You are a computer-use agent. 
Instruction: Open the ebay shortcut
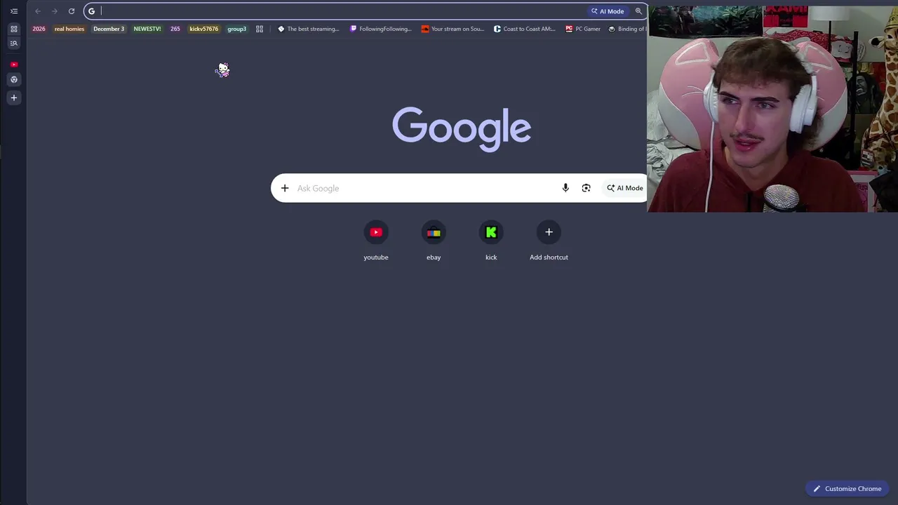pyautogui.click(x=434, y=241)
